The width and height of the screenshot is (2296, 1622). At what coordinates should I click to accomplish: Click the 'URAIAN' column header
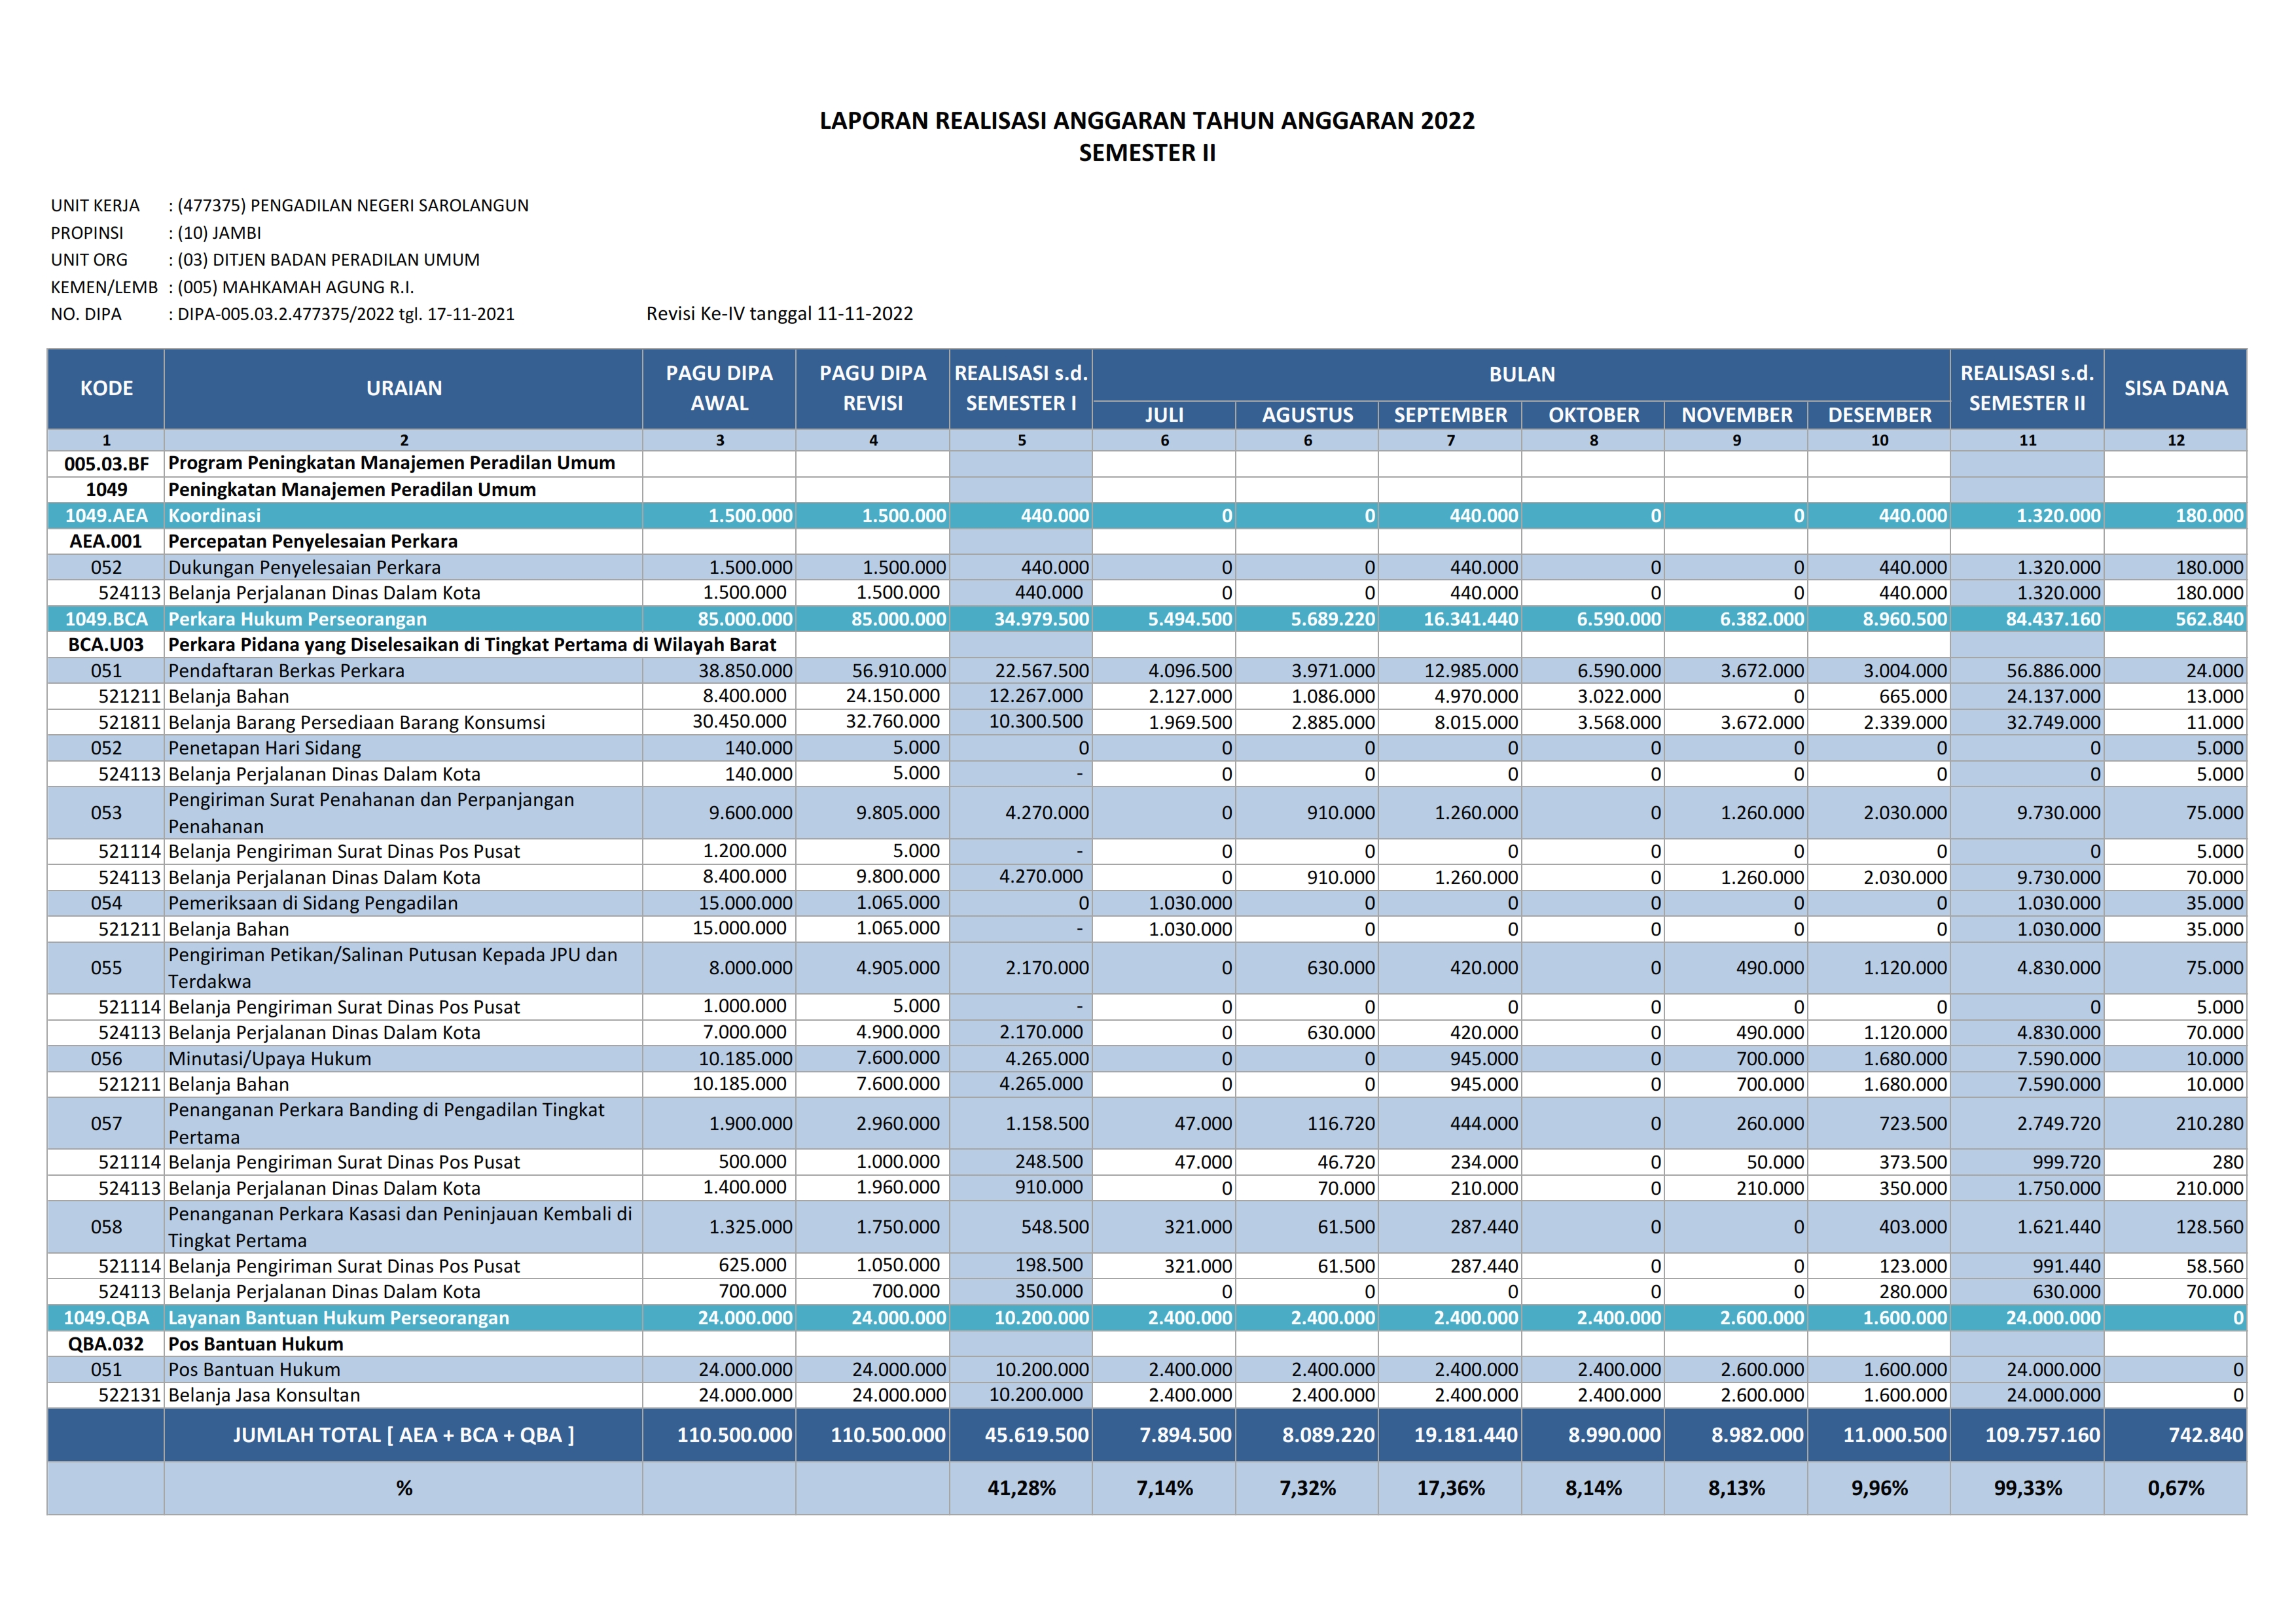[x=404, y=389]
